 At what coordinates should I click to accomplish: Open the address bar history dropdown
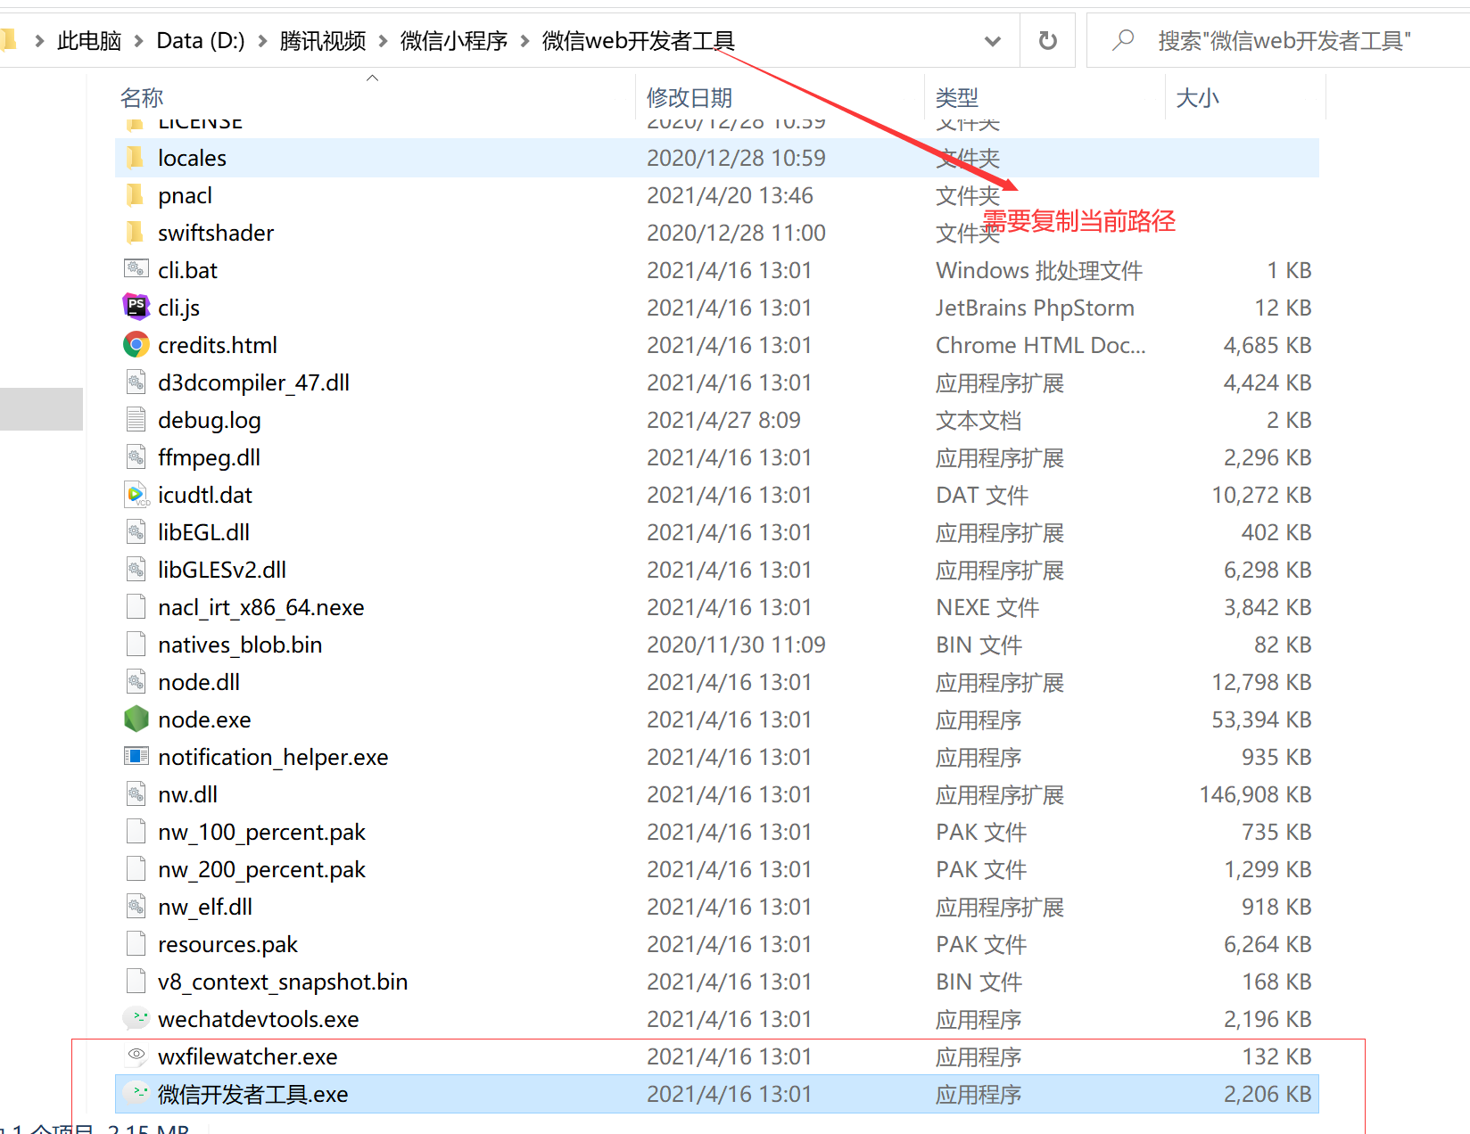[x=992, y=41]
